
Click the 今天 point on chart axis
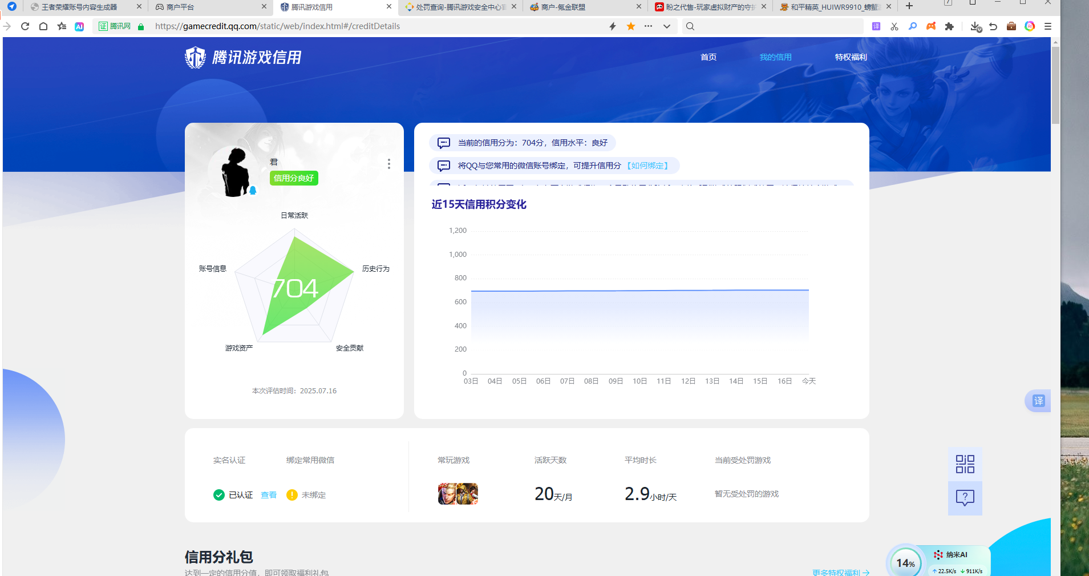[x=809, y=381]
